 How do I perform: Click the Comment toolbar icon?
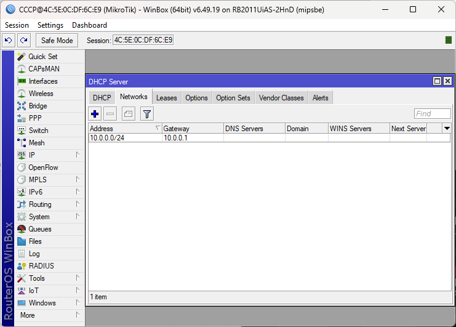[128, 114]
